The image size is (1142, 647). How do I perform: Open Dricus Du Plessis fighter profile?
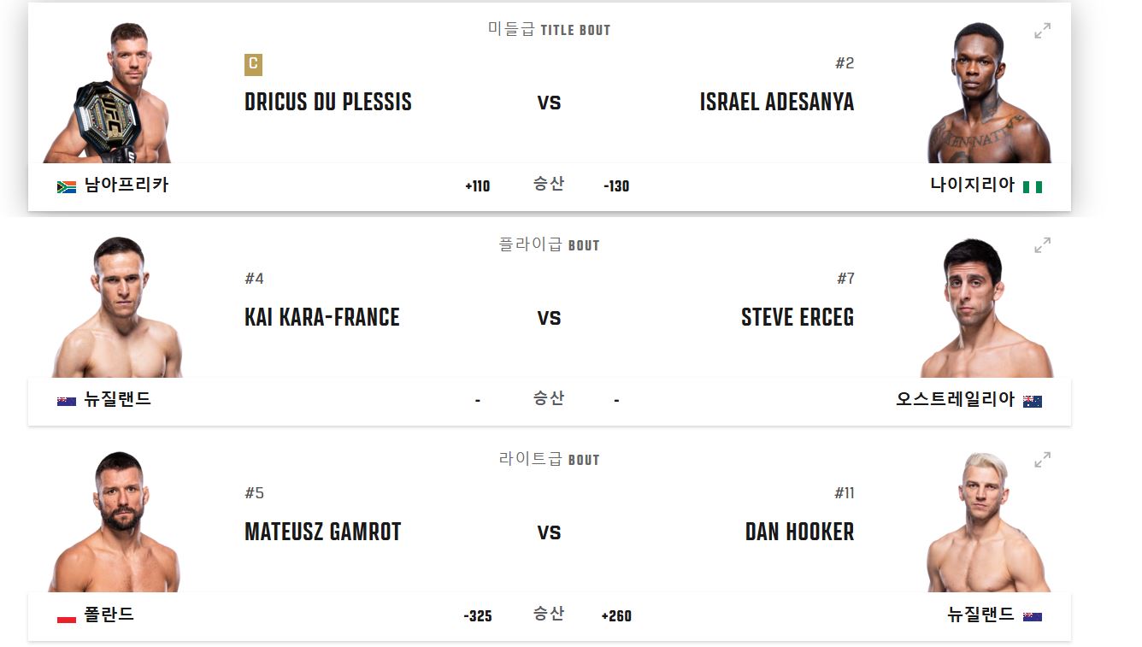coord(327,102)
